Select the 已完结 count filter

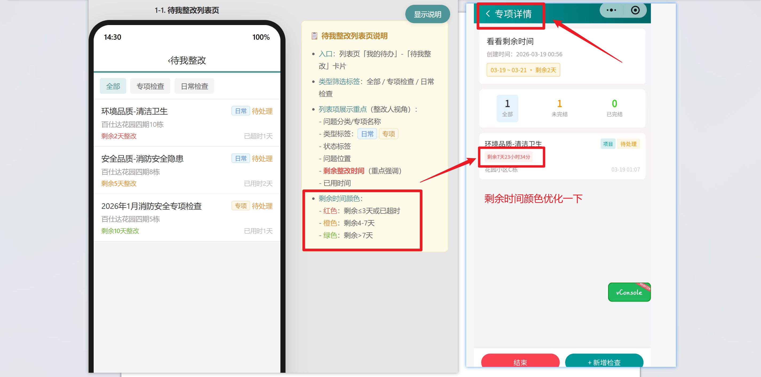coord(614,108)
